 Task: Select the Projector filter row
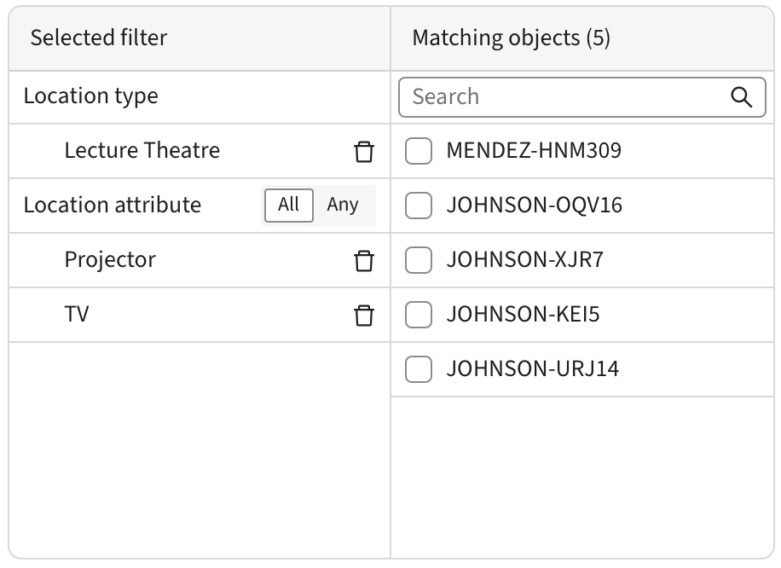(111, 260)
